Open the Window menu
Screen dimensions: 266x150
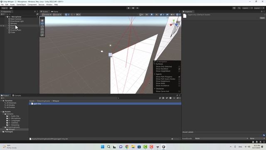pos(49,5)
